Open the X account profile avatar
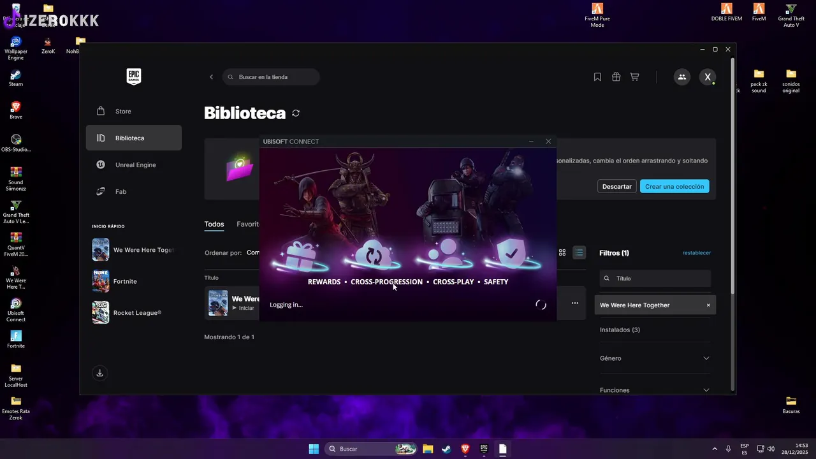 click(x=708, y=77)
